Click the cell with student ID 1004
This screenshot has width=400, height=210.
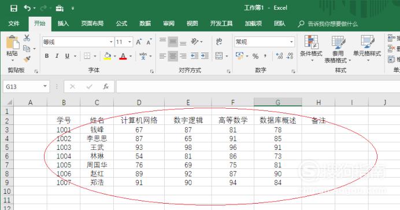pyautogui.click(x=64, y=156)
